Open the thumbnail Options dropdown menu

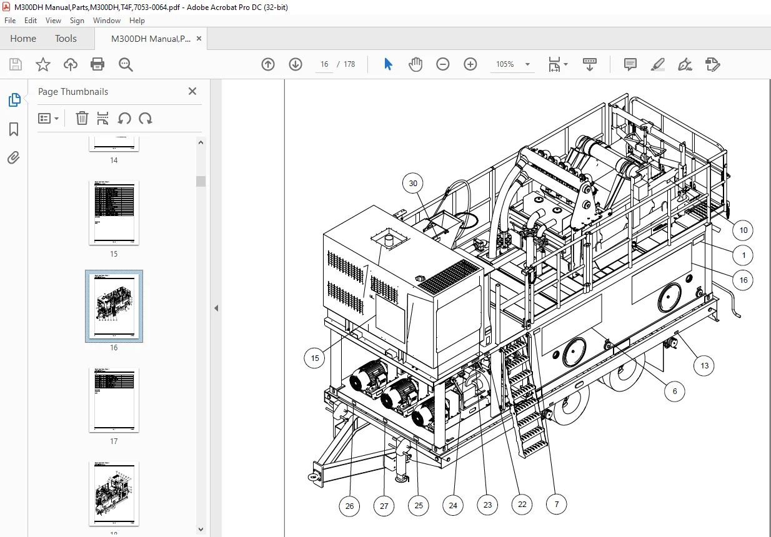pyautogui.click(x=48, y=118)
